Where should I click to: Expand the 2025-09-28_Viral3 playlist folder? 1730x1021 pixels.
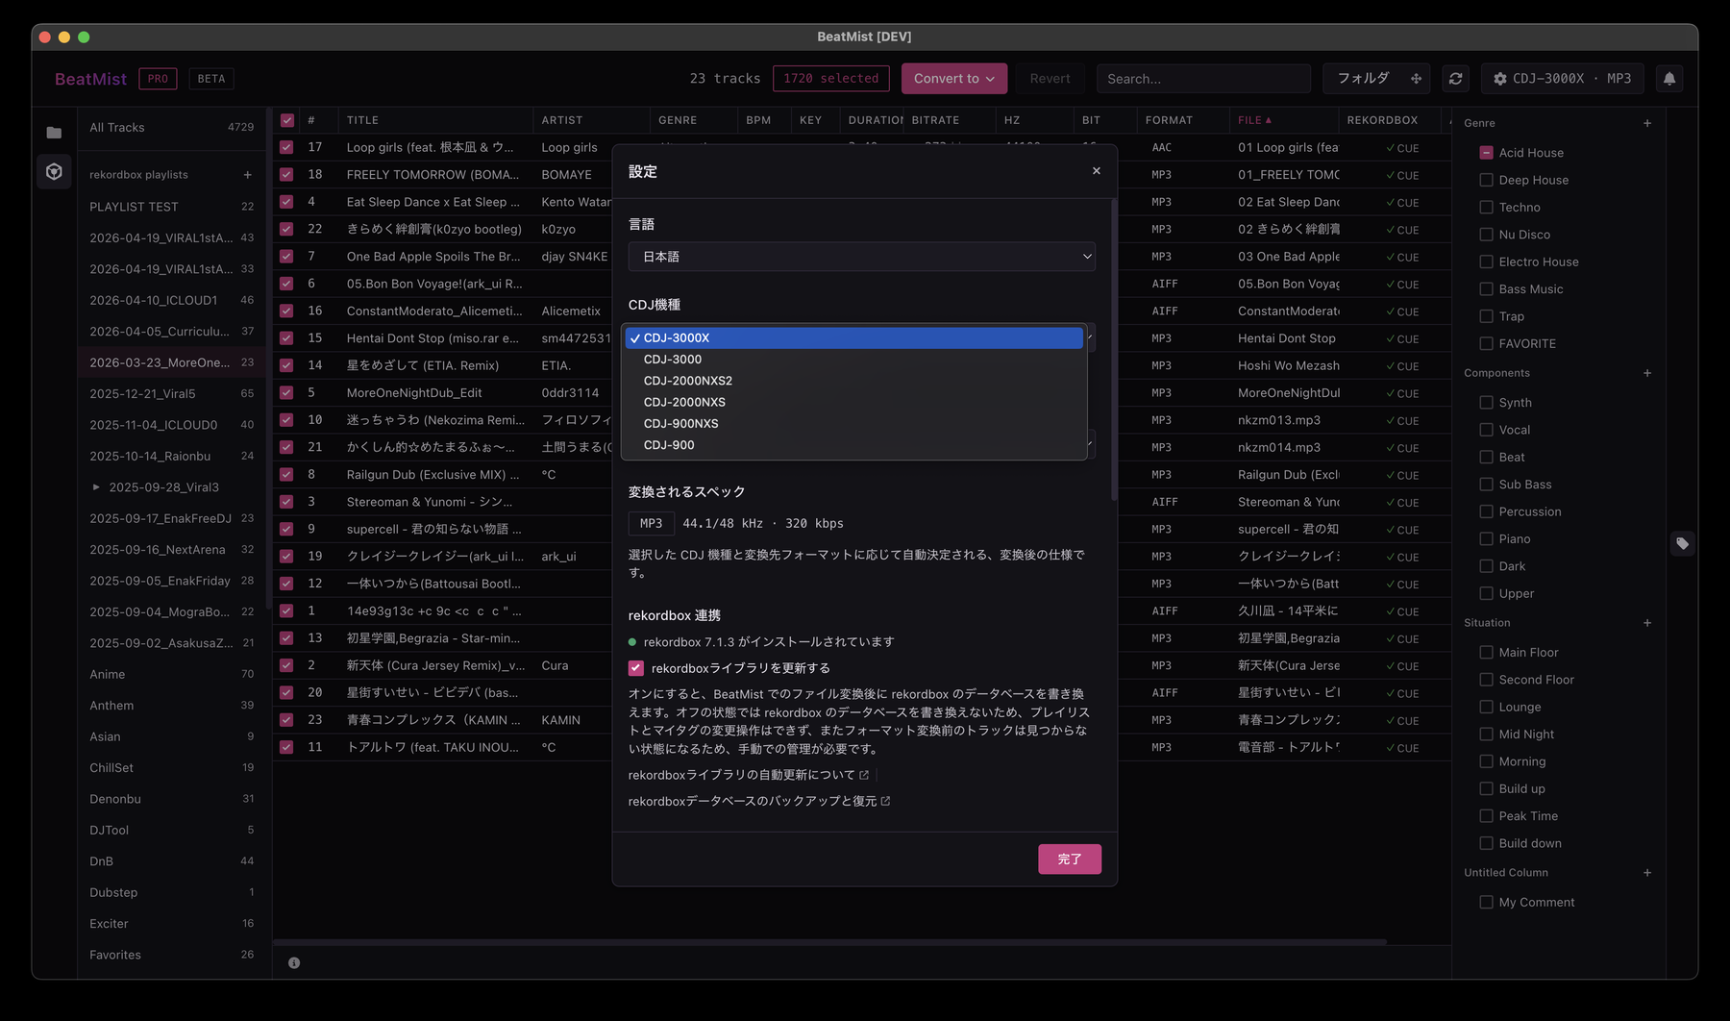[x=96, y=487]
